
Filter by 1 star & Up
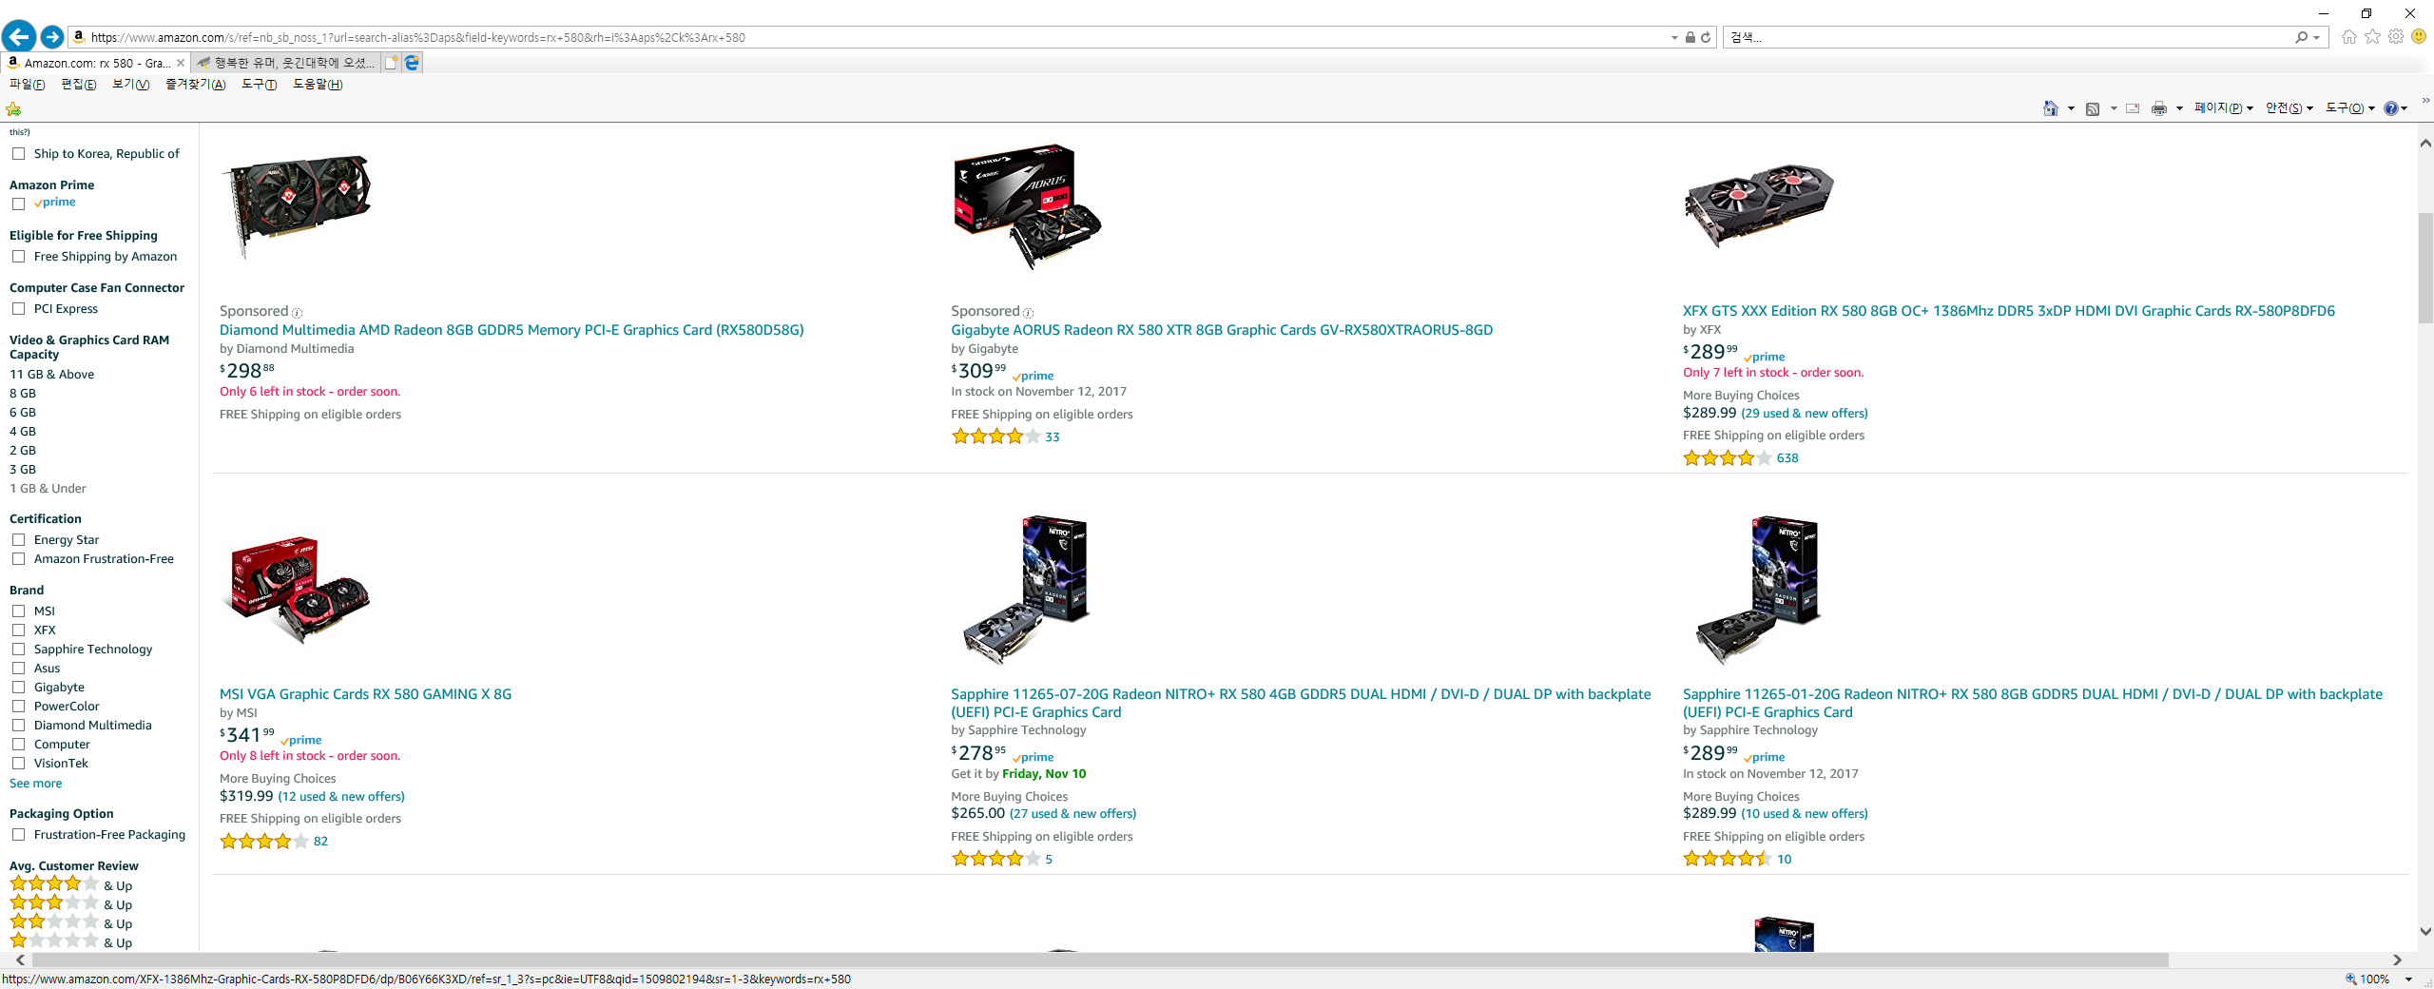[71, 941]
